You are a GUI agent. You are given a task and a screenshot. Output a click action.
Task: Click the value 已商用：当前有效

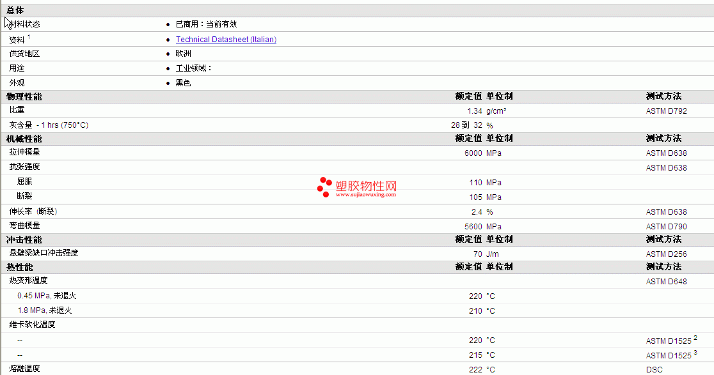pyautogui.click(x=206, y=24)
